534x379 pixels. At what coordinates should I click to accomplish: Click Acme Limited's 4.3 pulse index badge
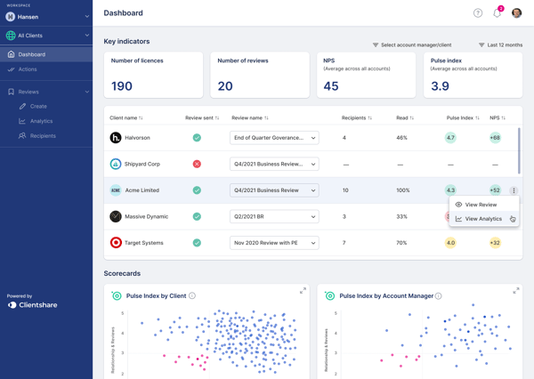click(450, 190)
